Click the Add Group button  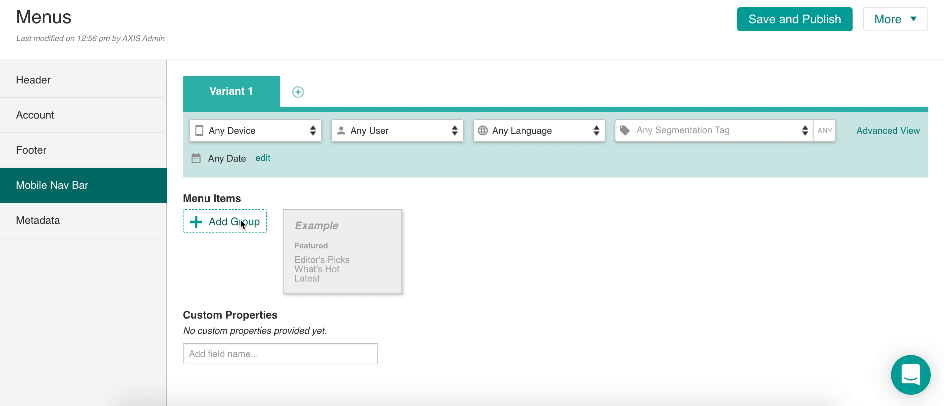coord(225,221)
